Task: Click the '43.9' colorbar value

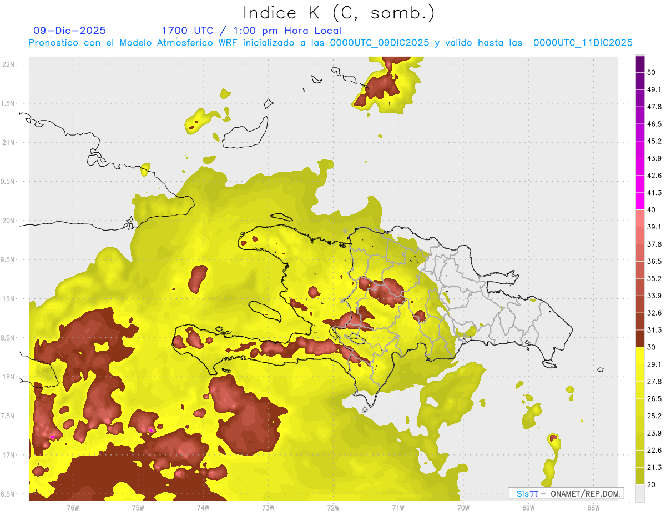Action: pos(654,158)
